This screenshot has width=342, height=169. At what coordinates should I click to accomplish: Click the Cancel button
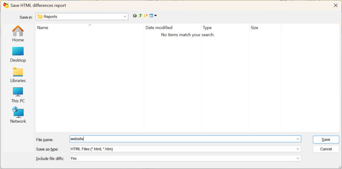tap(326, 149)
